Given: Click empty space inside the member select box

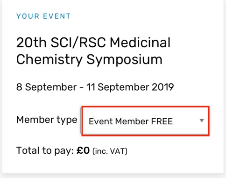Looking at the screenshot, I should [186, 121].
